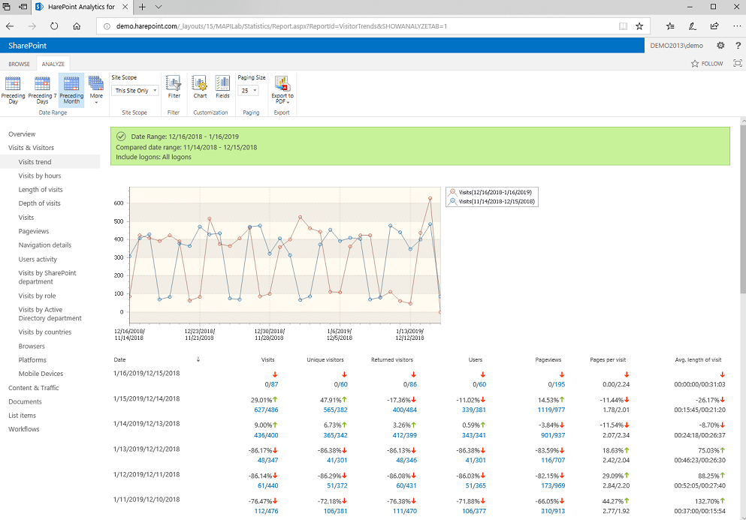Open Length of visits report
Screen dimensions: 746x520
41,190
